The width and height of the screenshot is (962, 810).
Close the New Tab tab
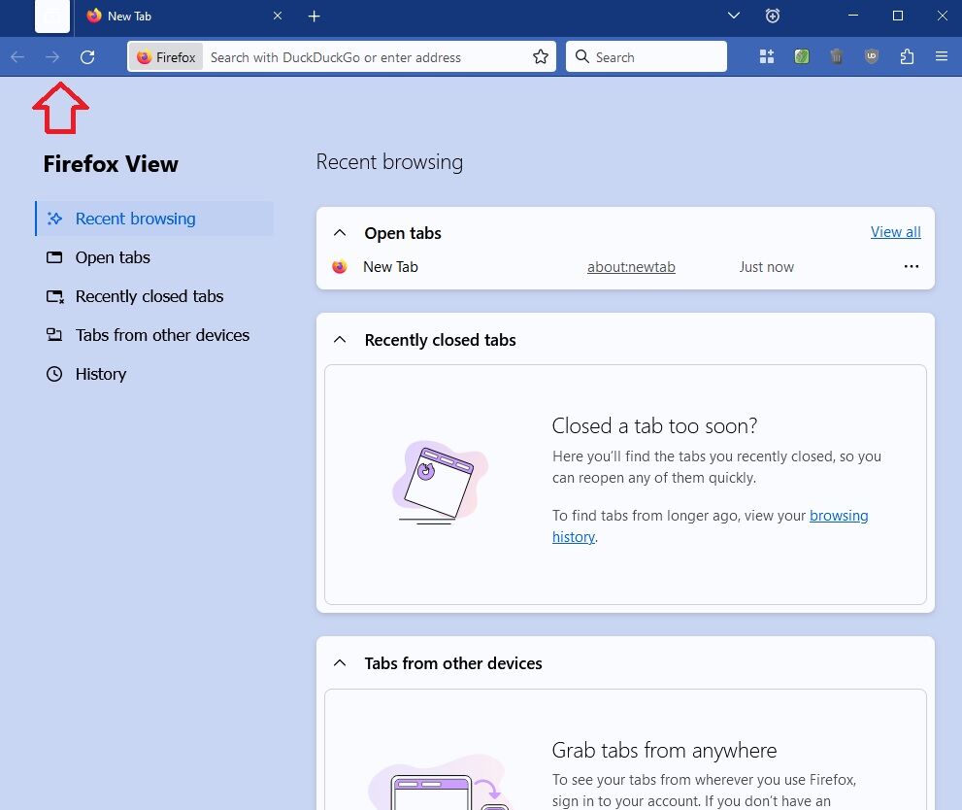pos(278,16)
